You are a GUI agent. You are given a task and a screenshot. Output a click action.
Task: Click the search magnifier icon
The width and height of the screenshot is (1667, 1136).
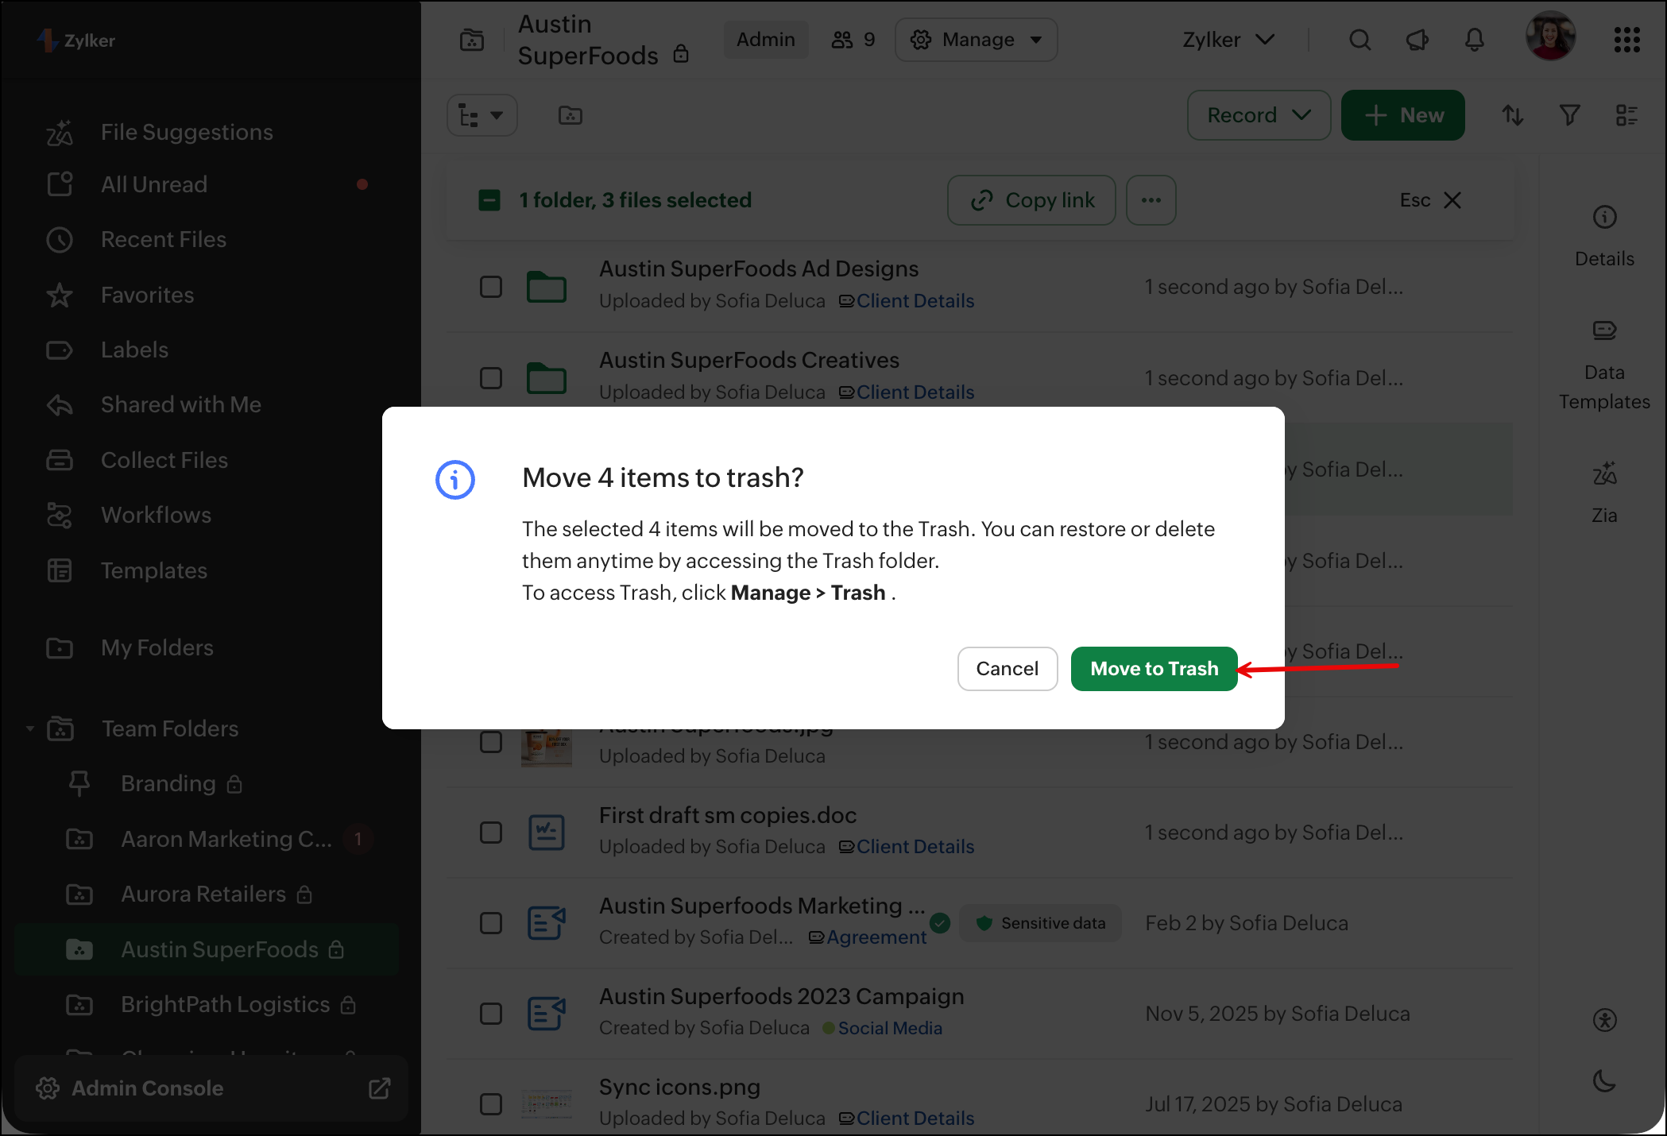pyautogui.click(x=1360, y=40)
